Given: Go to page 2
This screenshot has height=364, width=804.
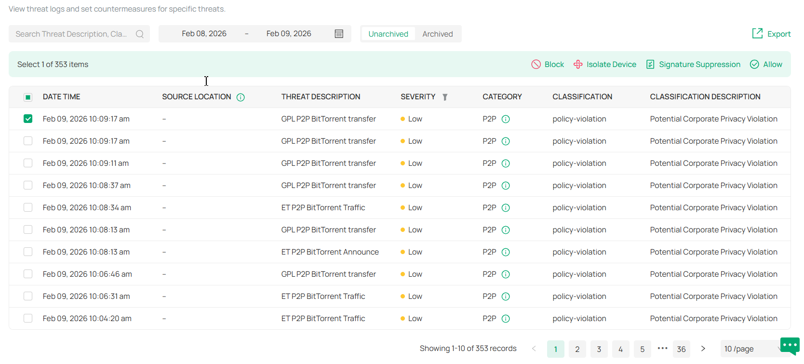Looking at the screenshot, I should coord(577,349).
